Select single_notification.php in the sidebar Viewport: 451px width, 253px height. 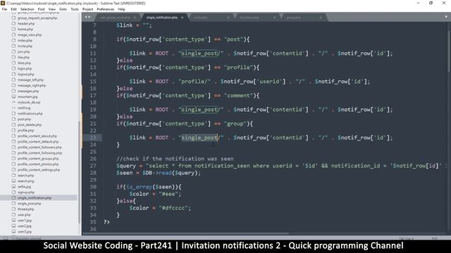pyautogui.click(x=39, y=198)
